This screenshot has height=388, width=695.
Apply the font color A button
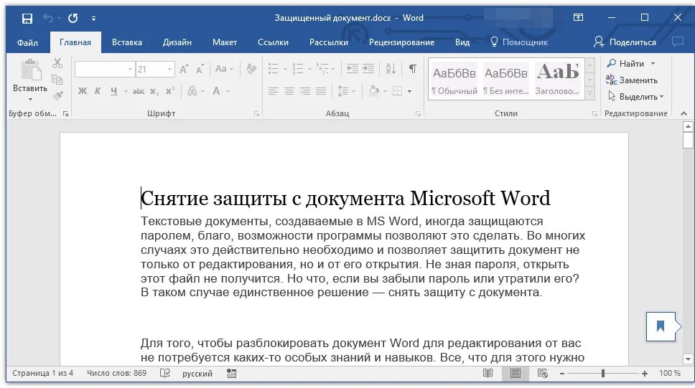(x=216, y=91)
